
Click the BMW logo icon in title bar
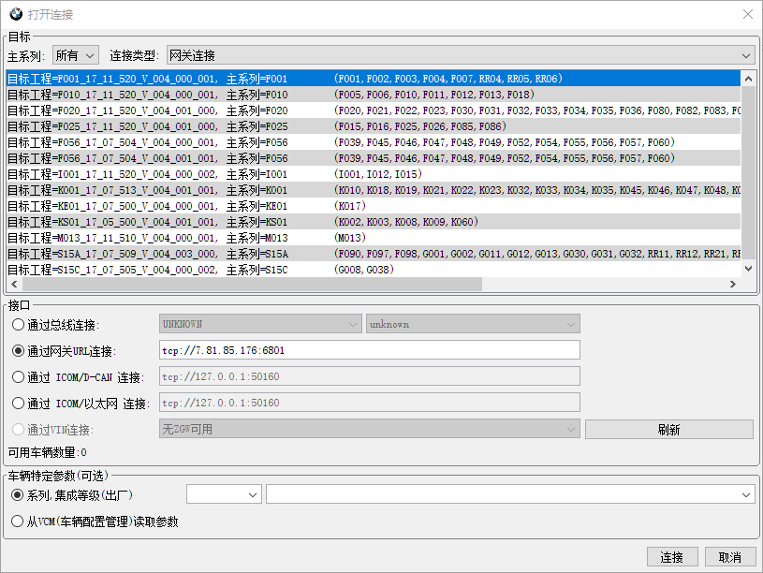point(16,15)
